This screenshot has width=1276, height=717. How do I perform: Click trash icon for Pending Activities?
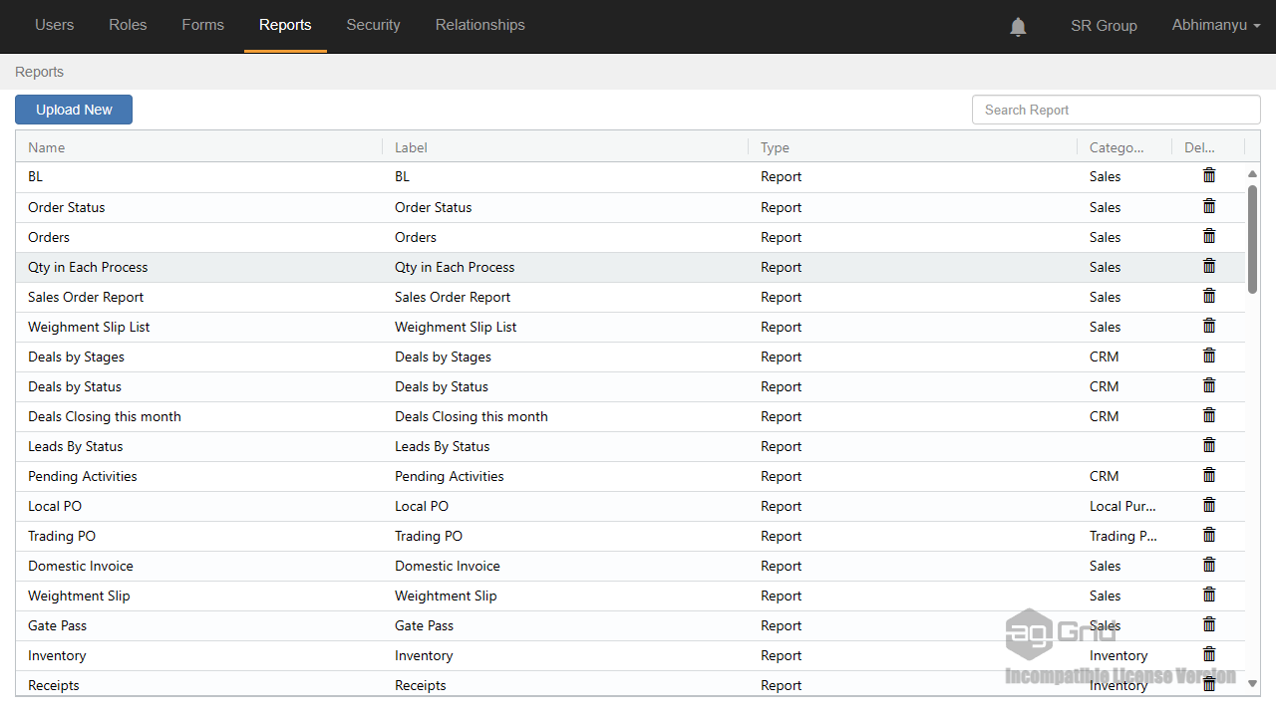pyautogui.click(x=1209, y=475)
